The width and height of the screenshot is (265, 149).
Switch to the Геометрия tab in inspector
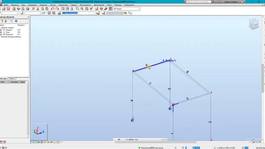tap(3, 79)
